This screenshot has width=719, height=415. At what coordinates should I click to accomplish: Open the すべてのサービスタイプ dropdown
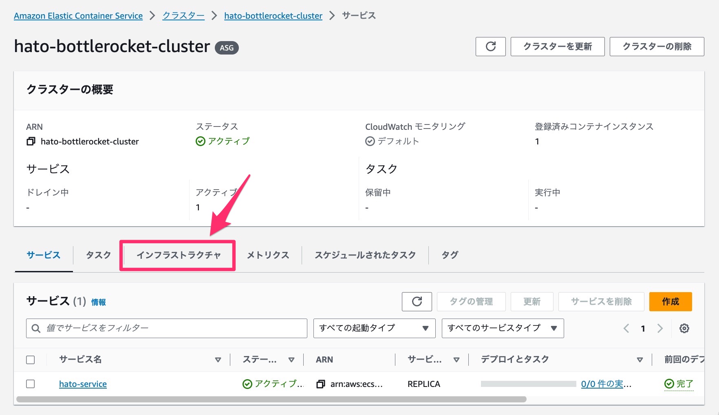coord(503,328)
